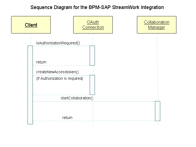The image size is (196, 147).
Task: Click the diagram title 'Sequence Diagram for the BPM-SAP StreamWork Integration'
Action: [97, 7]
